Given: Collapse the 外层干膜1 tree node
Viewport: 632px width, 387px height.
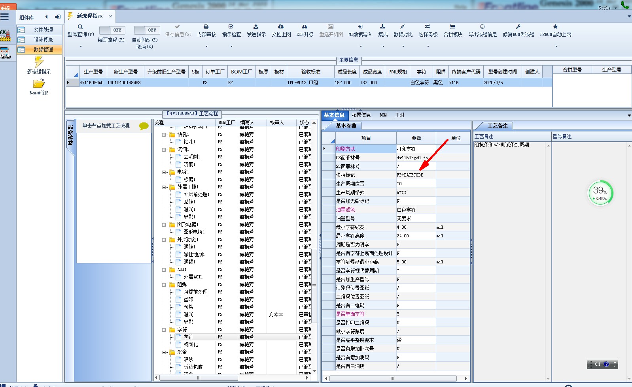Looking at the screenshot, I should coord(164,187).
